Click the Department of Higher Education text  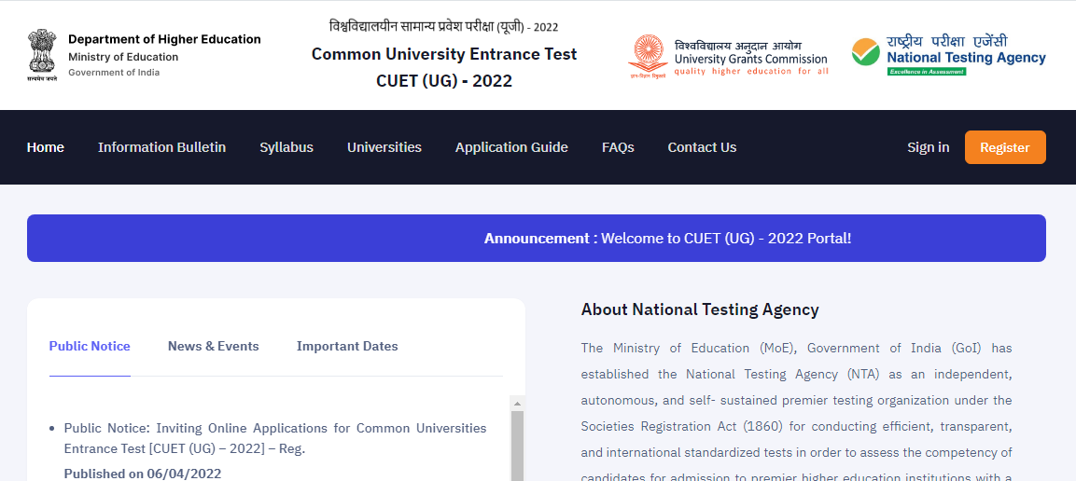[164, 39]
